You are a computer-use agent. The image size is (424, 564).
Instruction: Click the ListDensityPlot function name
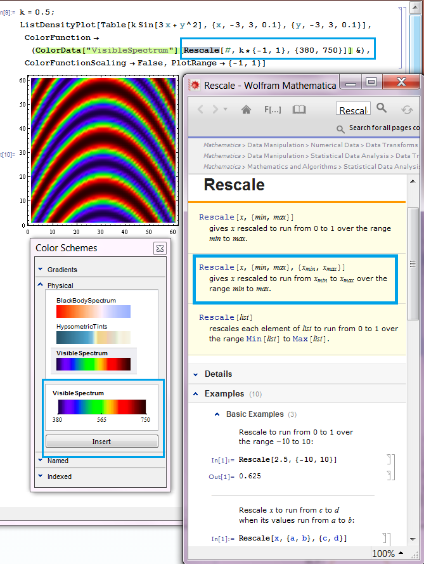click(x=58, y=25)
